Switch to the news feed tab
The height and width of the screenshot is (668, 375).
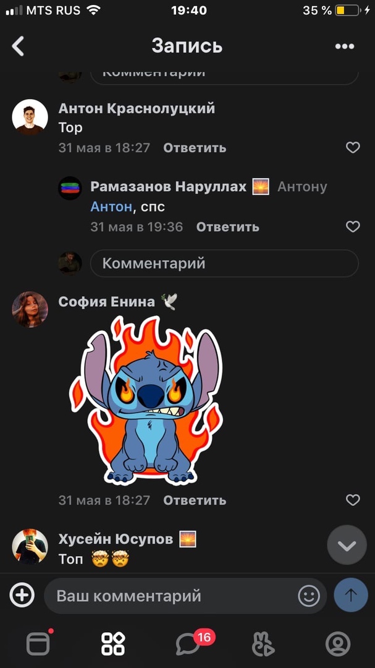[38, 643]
